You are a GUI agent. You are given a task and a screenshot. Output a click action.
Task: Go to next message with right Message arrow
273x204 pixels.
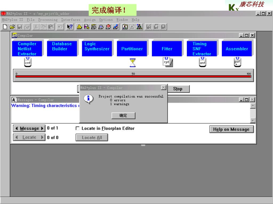click(x=42, y=128)
